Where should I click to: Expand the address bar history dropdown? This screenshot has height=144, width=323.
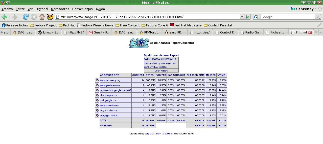coord(242,17)
